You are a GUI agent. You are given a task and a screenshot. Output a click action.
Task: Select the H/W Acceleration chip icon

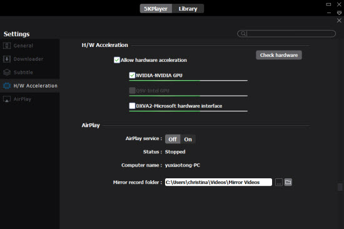pos(7,86)
